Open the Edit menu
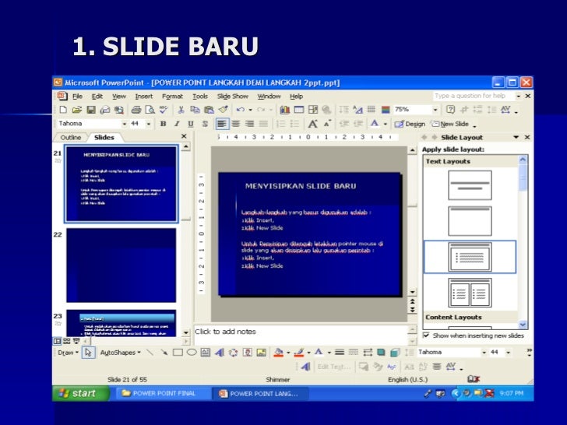This screenshot has width=567, height=425. tap(97, 97)
